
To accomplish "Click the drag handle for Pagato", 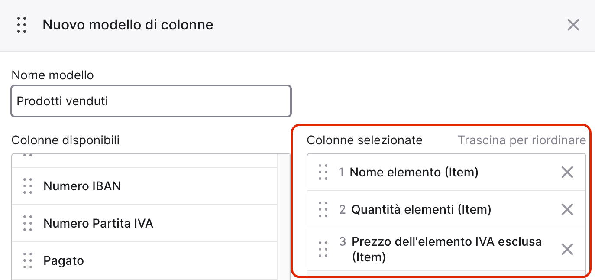I will click(x=28, y=260).
